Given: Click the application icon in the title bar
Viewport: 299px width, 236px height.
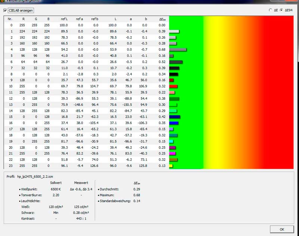Looking at the screenshot, I should pyautogui.click(x=3, y=1).
